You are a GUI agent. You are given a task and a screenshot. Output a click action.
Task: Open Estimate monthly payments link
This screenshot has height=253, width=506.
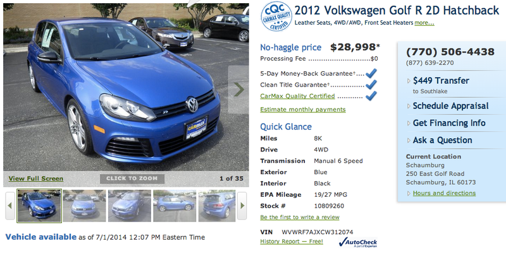303,109
